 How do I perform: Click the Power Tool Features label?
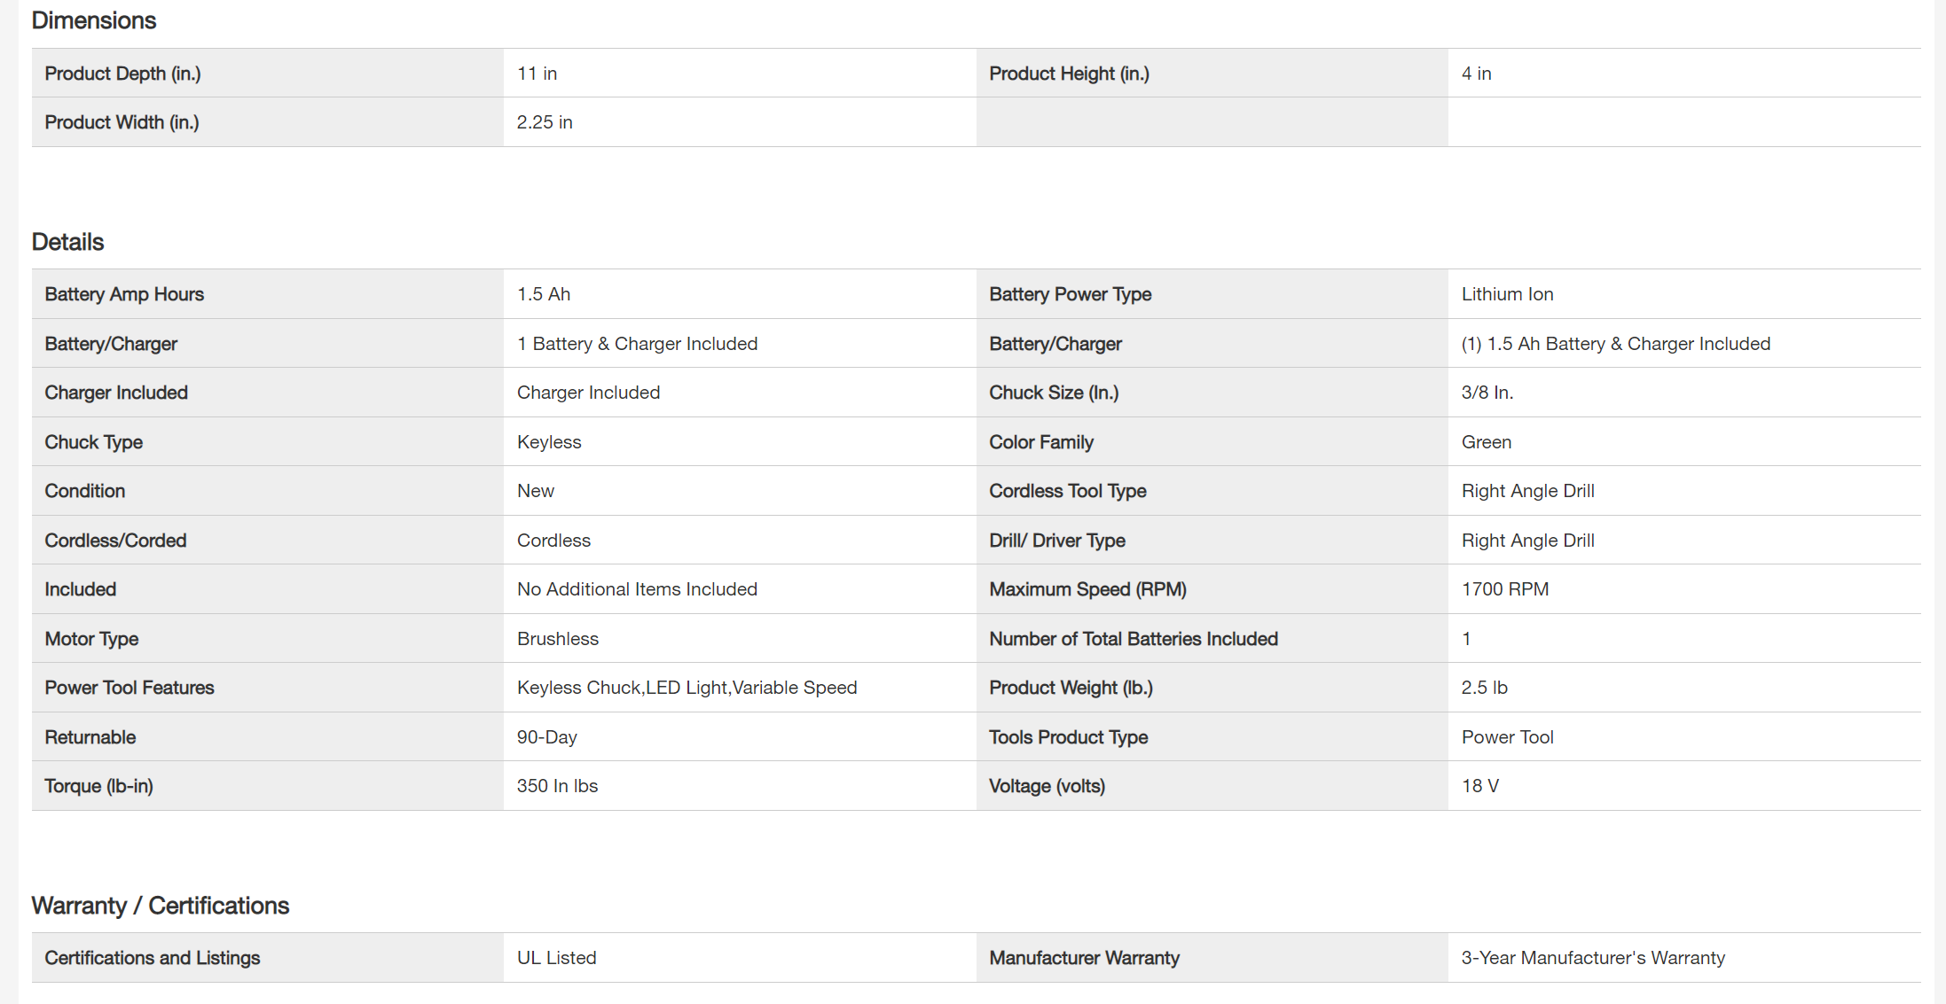point(129,688)
